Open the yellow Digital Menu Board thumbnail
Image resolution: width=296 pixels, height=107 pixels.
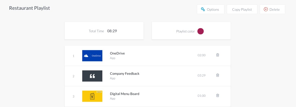(x=92, y=96)
